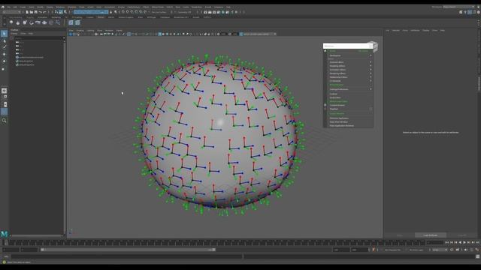Activate the Paint Selection tool

click(x=4, y=46)
